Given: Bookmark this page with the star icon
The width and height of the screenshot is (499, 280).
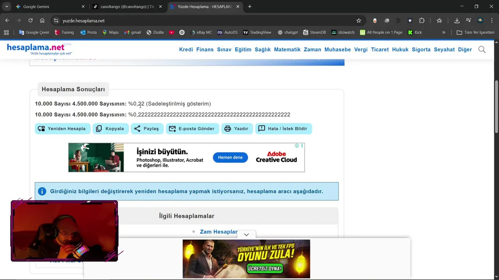Looking at the screenshot, I should [x=359, y=21].
